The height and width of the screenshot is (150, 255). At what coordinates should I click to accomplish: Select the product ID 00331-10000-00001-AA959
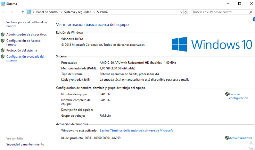103,138
